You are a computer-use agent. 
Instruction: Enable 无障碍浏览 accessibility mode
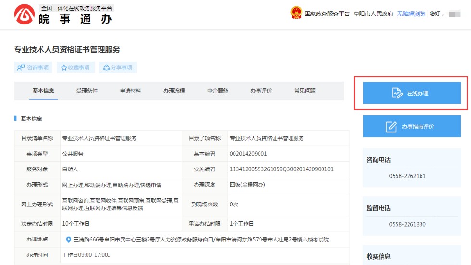(x=411, y=13)
